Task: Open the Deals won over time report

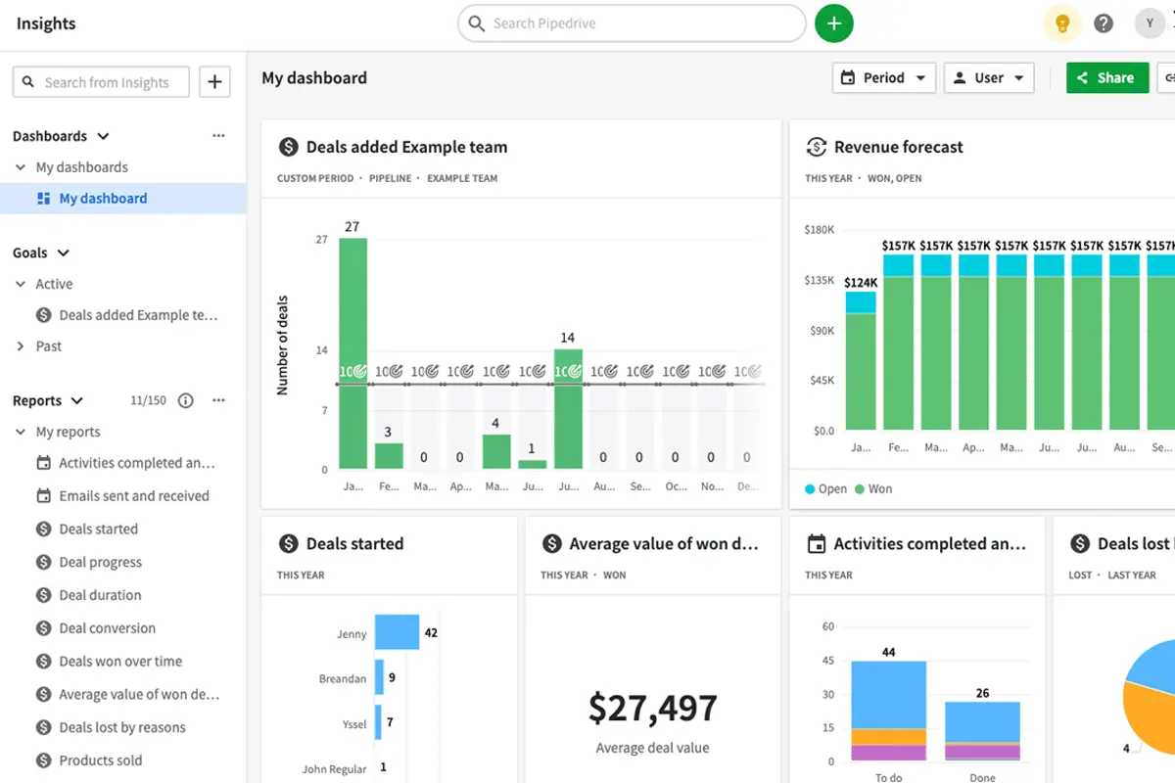Action: point(122,662)
